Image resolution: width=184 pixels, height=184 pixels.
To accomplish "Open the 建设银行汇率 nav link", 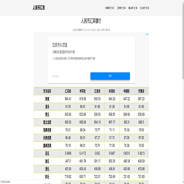I will pyautogui.click(x=133, y=8).
